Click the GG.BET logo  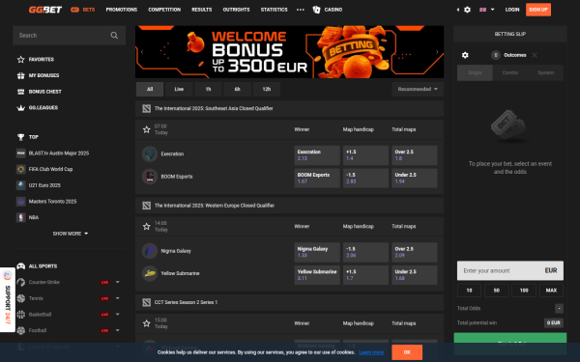(x=45, y=10)
